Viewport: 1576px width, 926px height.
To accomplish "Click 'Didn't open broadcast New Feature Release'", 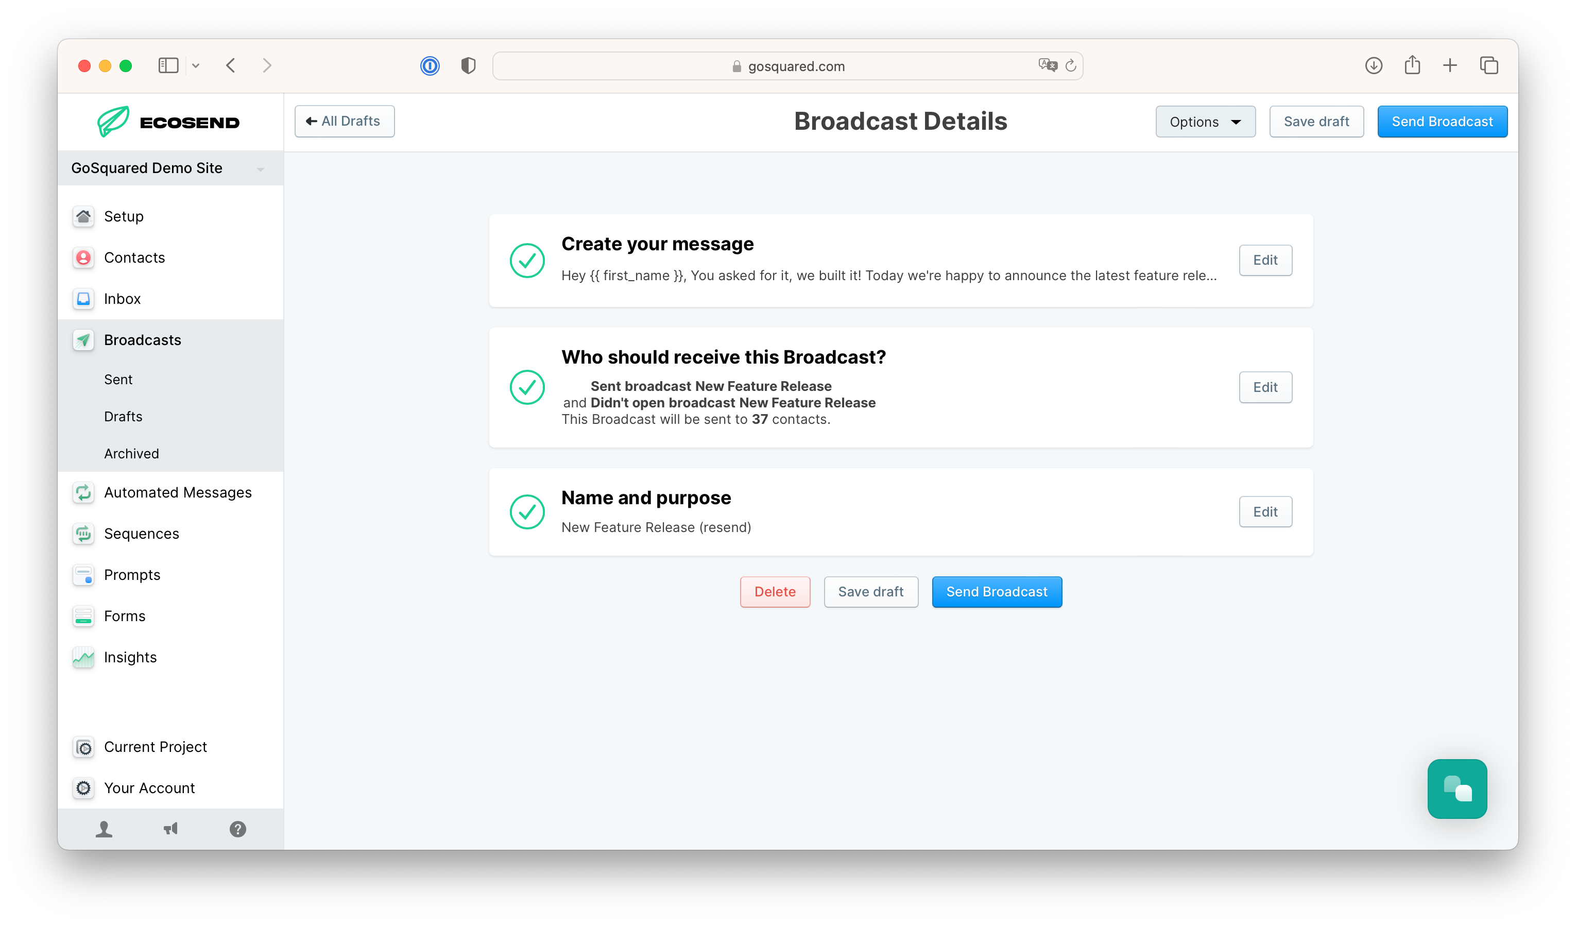I will pyautogui.click(x=733, y=403).
